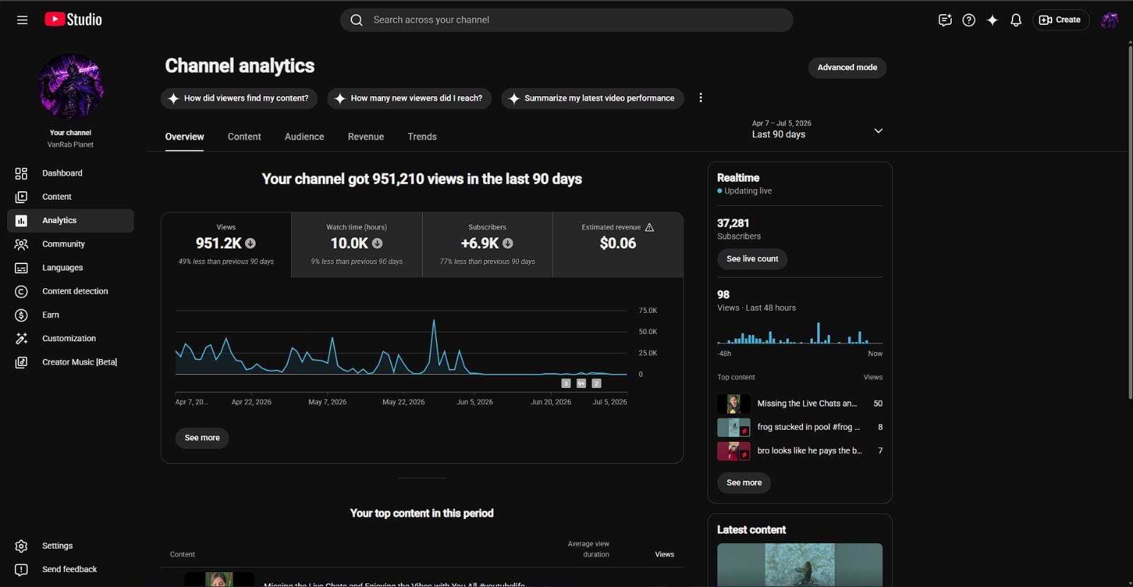
Task: Switch to the Audience tab
Action: [x=304, y=137]
